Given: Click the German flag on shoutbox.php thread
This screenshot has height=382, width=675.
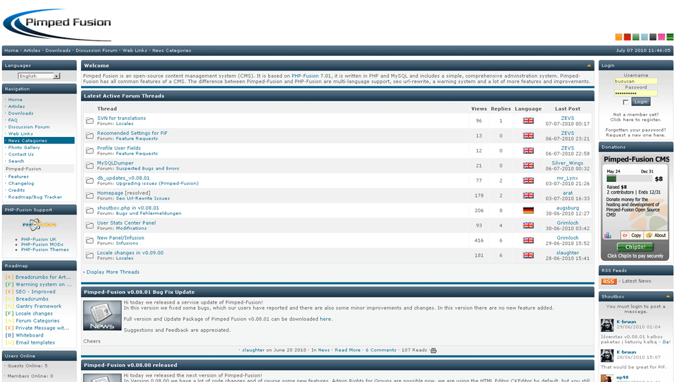Looking at the screenshot, I should pyautogui.click(x=528, y=210).
